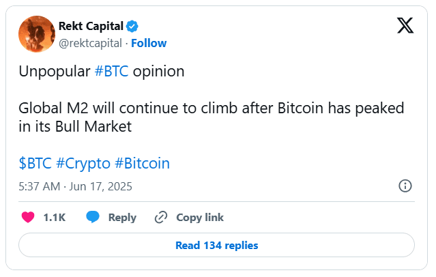Open Rekt Capital profile picture
The width and height of the screenshot is (436, 277).
tap(37, 34)
